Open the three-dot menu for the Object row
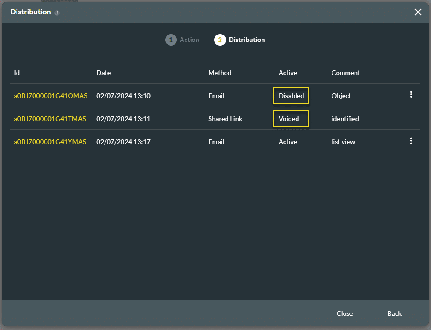This screenshot has height=330, width=431. pyautogui.click(x=411, y=95)
